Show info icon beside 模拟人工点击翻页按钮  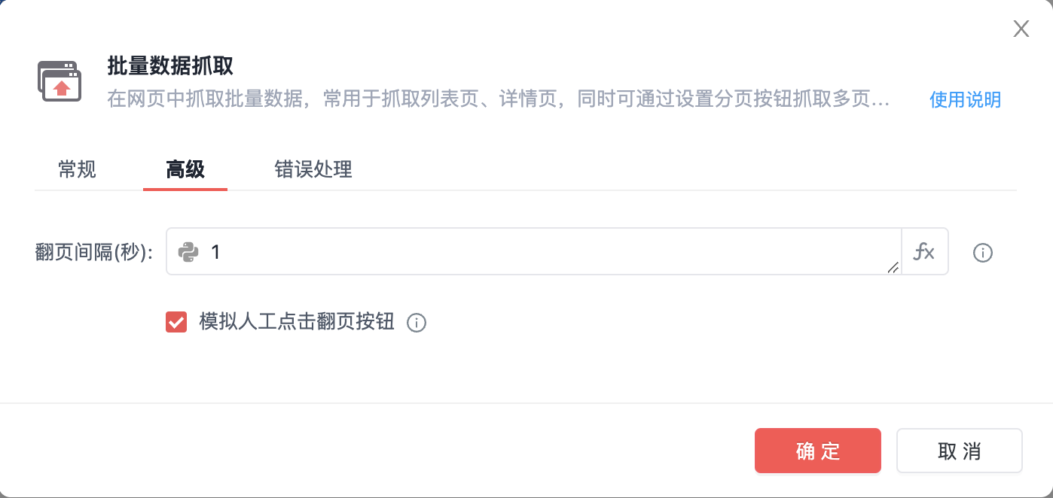click(x=417, y=323)
